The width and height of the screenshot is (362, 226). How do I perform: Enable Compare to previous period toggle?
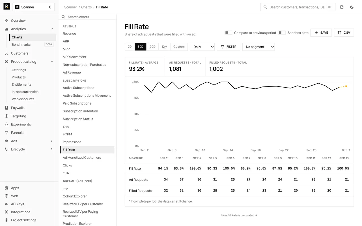(229, 33)
